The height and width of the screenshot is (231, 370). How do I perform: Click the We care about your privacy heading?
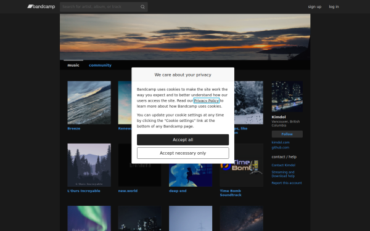183,75
